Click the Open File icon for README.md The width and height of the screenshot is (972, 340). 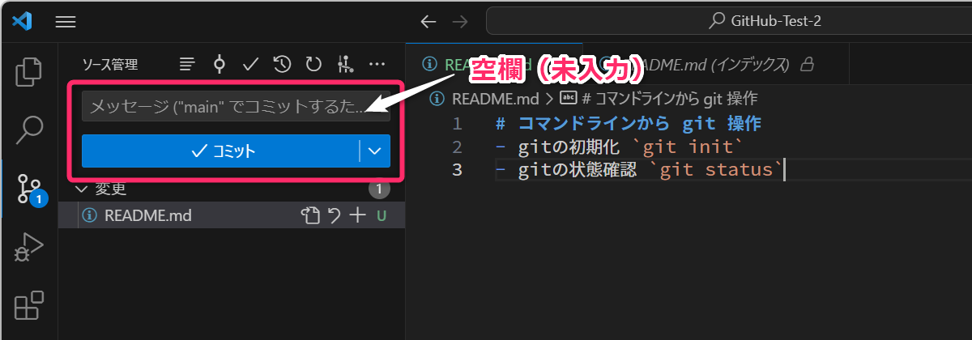[310, 215]
